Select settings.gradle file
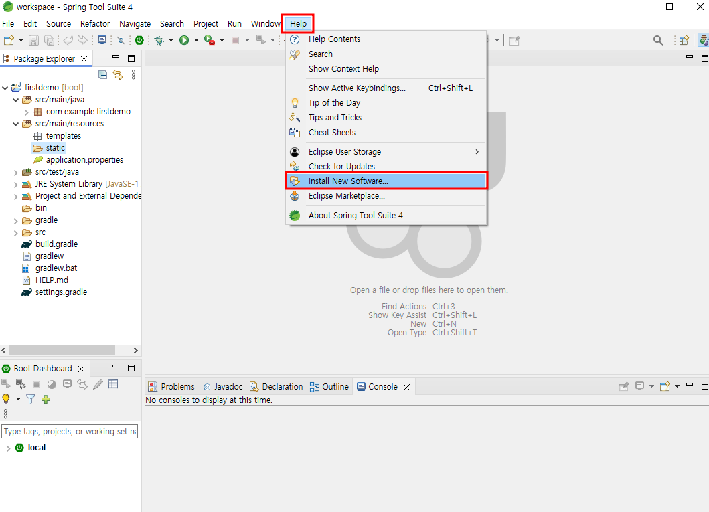 click(x=54, y=293)
